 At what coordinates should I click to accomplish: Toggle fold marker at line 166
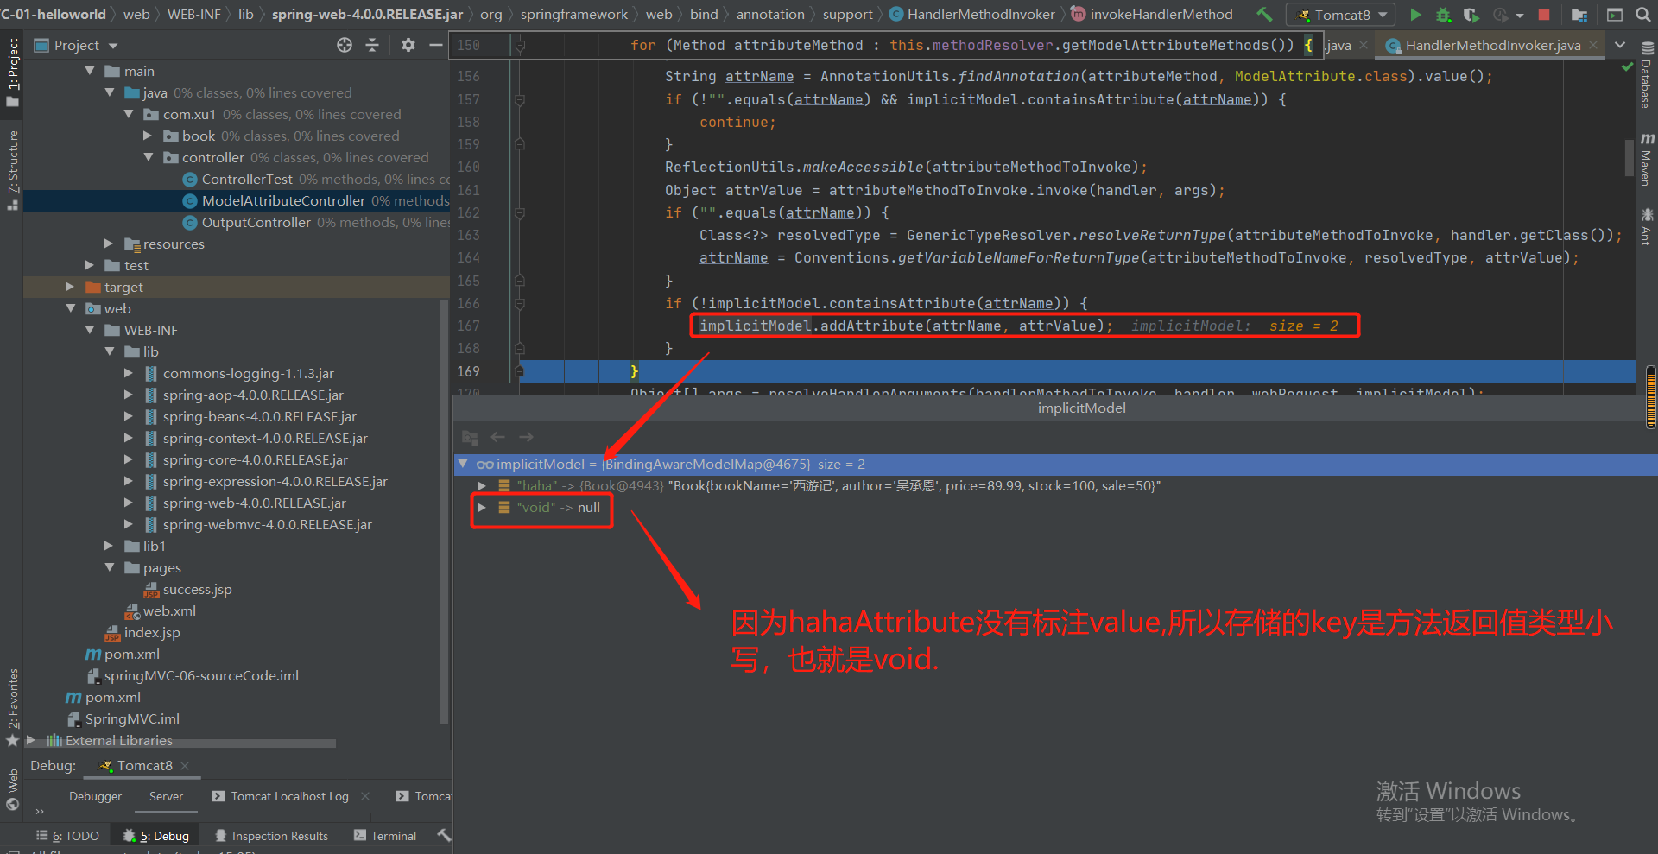click(x=520, y=303)
